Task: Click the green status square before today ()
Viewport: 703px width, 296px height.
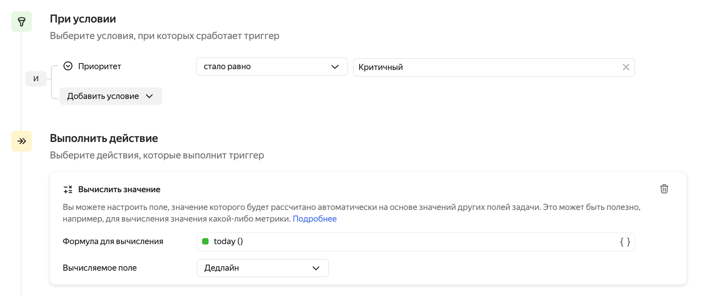Action: pyautogui.click(x=205, y=241)
